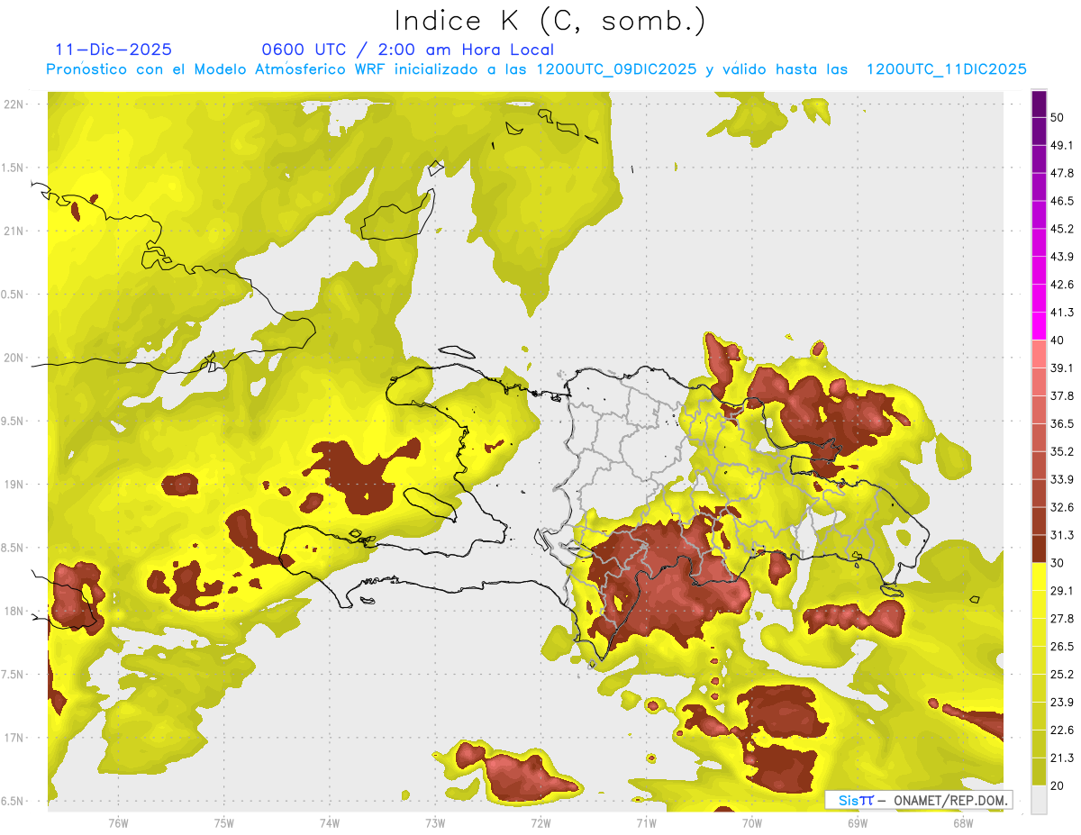Click the '22.6' color scale value
Viewport: 1081px width, 835px height.
1062,731
